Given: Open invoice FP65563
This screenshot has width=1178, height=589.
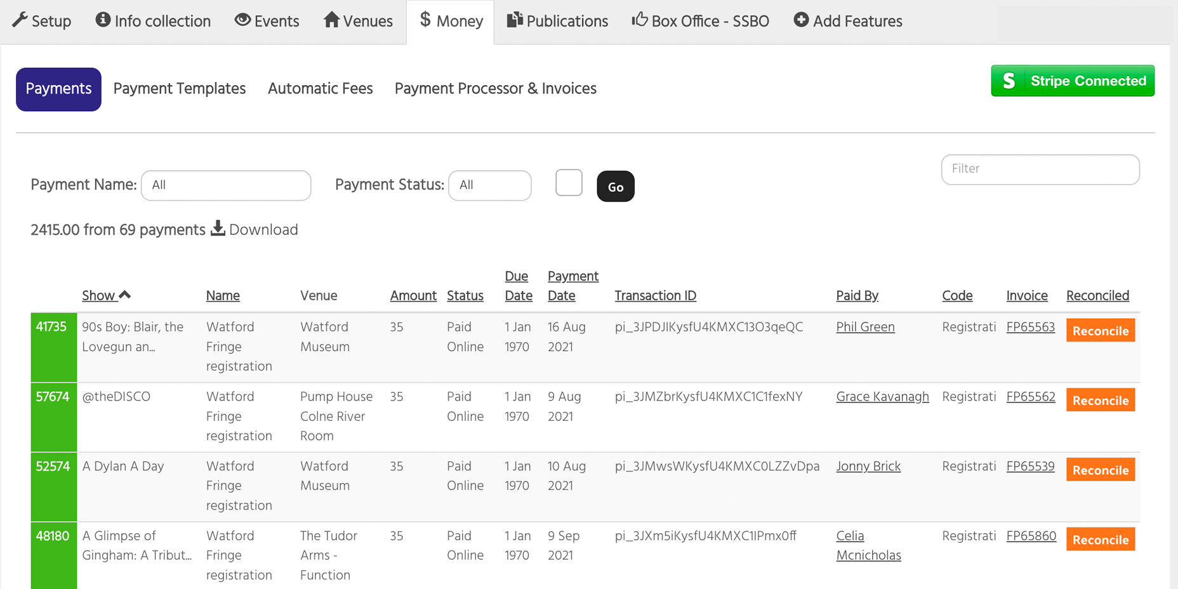Looking at the screenshot, I should [1031, 327].
